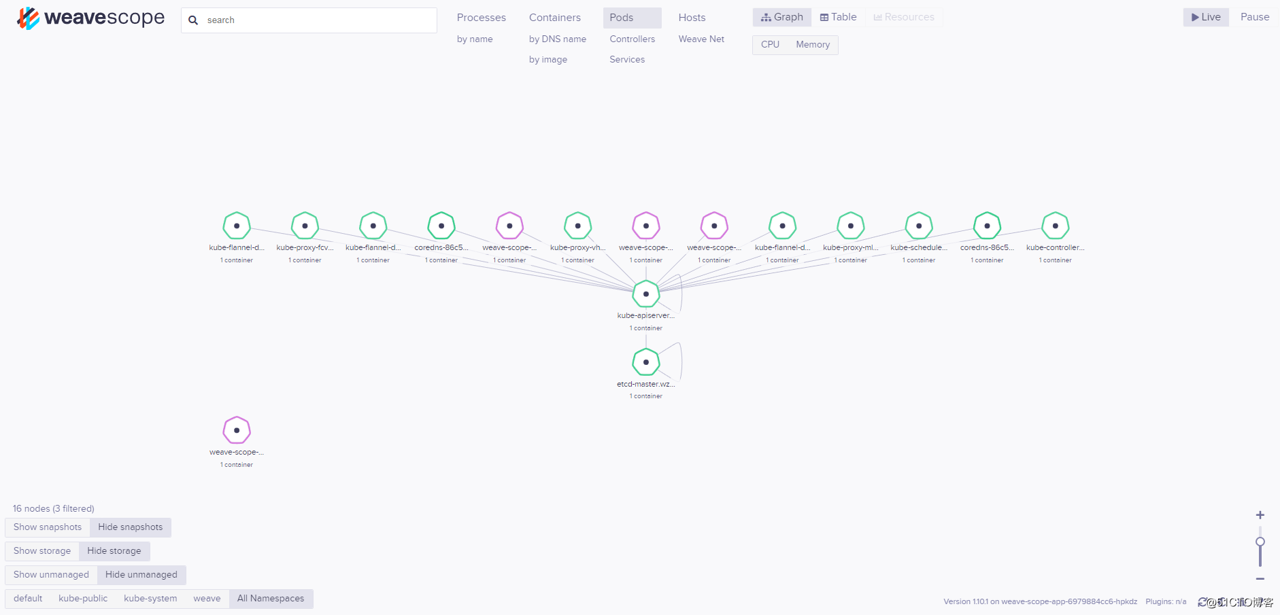Filter by default namespace

[28, 599]
